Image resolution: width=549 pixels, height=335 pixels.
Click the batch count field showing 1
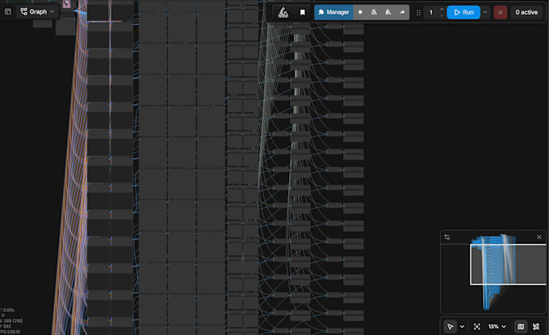click(x=431, y=12)
